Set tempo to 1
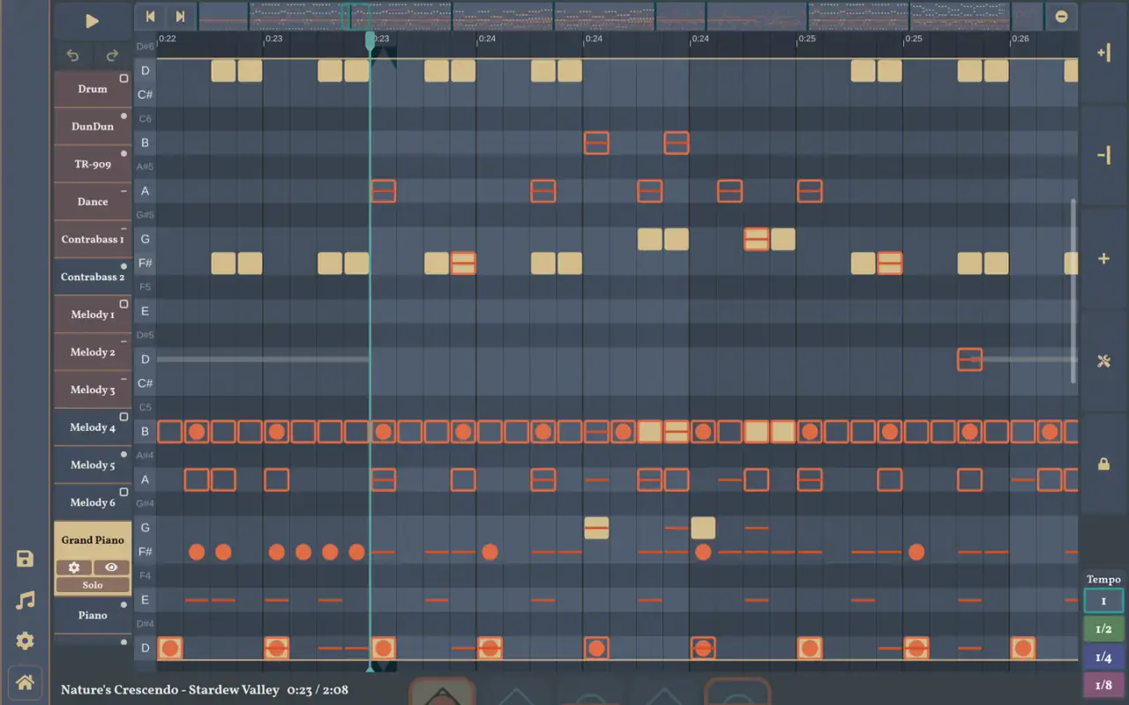Screen dimensions: 1129x705 [1103, 601]
